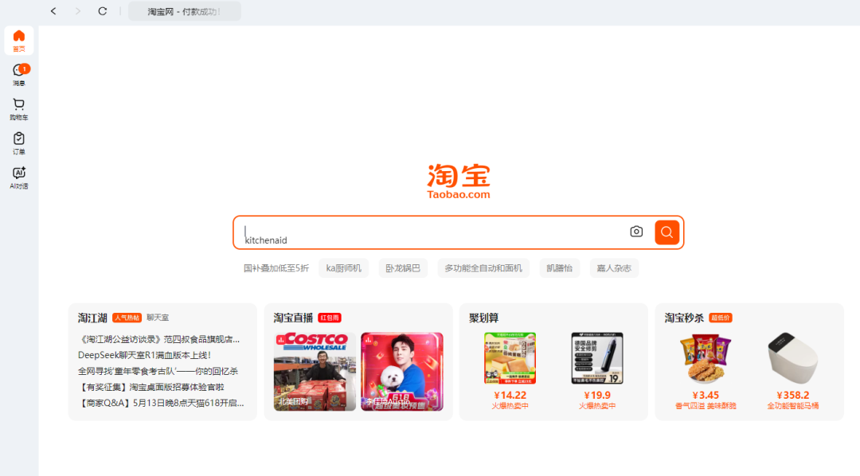860x476 pixels.
Task: Click the ¥358.2 price label
Action: [x=793, y=396]
